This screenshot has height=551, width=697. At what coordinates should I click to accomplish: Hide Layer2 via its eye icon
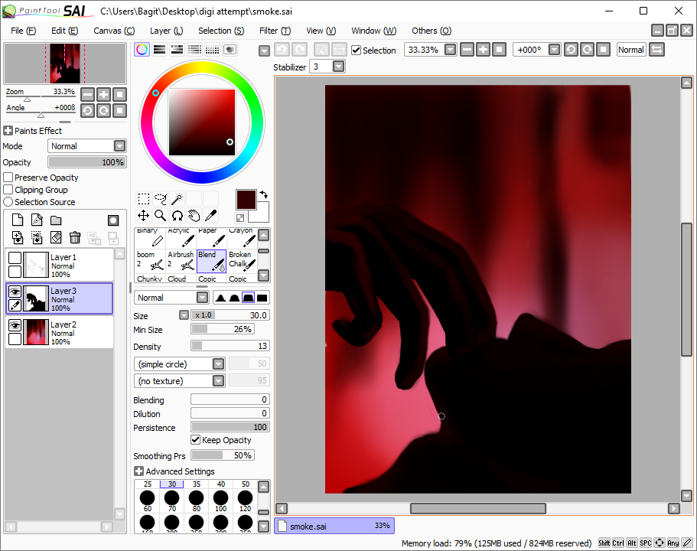tap(15, 325)
